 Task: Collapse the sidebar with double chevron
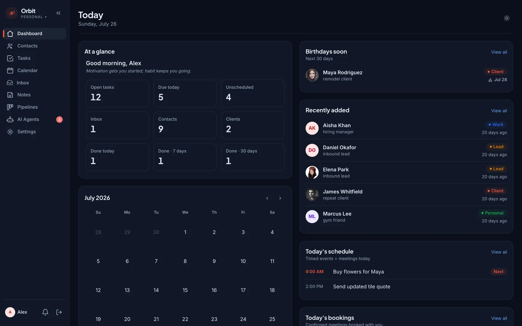click(x=58, y=13)
